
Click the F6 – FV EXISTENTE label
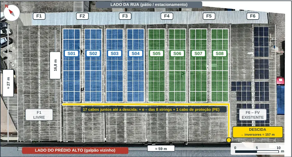[253, 115]
